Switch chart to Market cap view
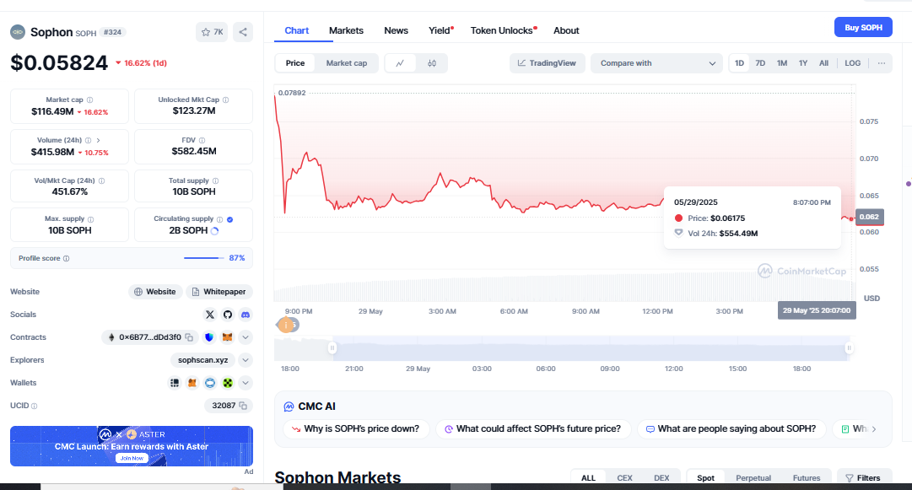Screen dimensions: 912x490 tap(346, 62)
